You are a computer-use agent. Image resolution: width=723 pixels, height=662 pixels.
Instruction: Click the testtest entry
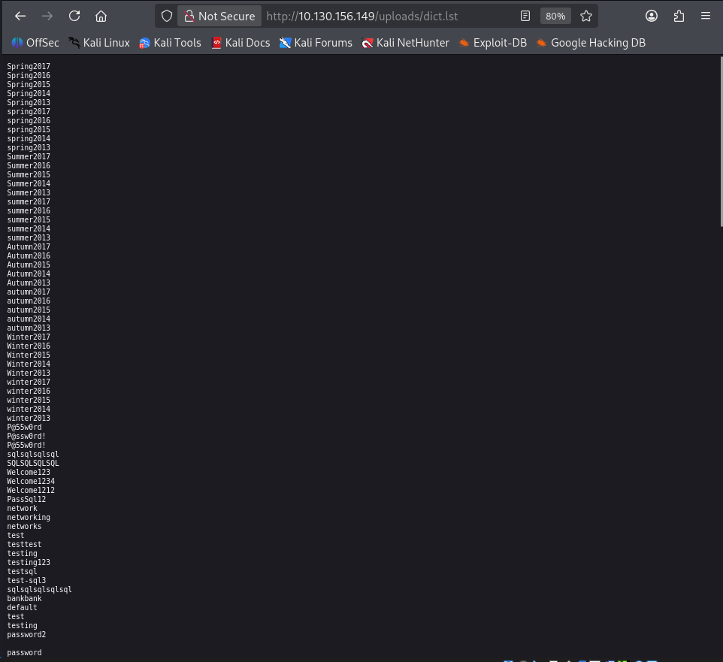pyautogui.click(x=24, y=545)
